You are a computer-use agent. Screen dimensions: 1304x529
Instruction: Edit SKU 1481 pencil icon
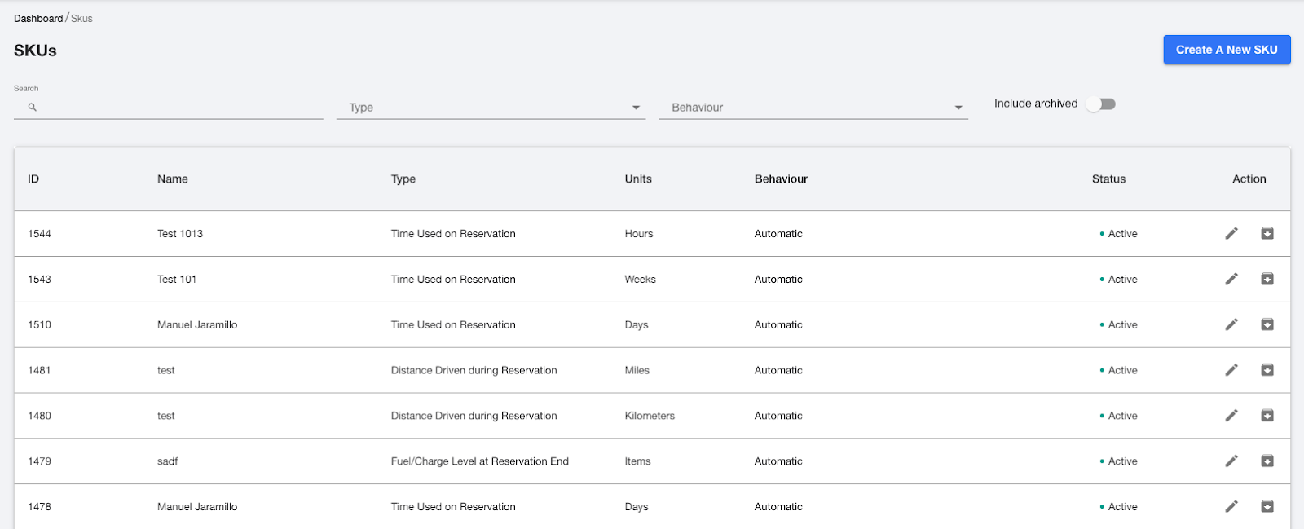[1231, 370]
